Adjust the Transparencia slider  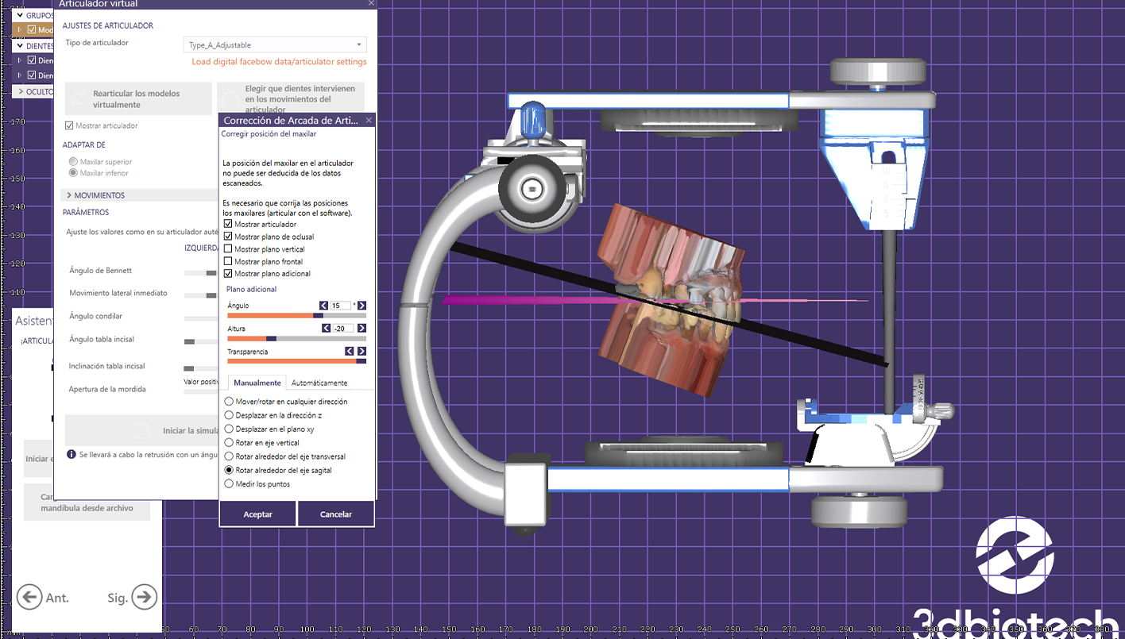click(296, 361)
